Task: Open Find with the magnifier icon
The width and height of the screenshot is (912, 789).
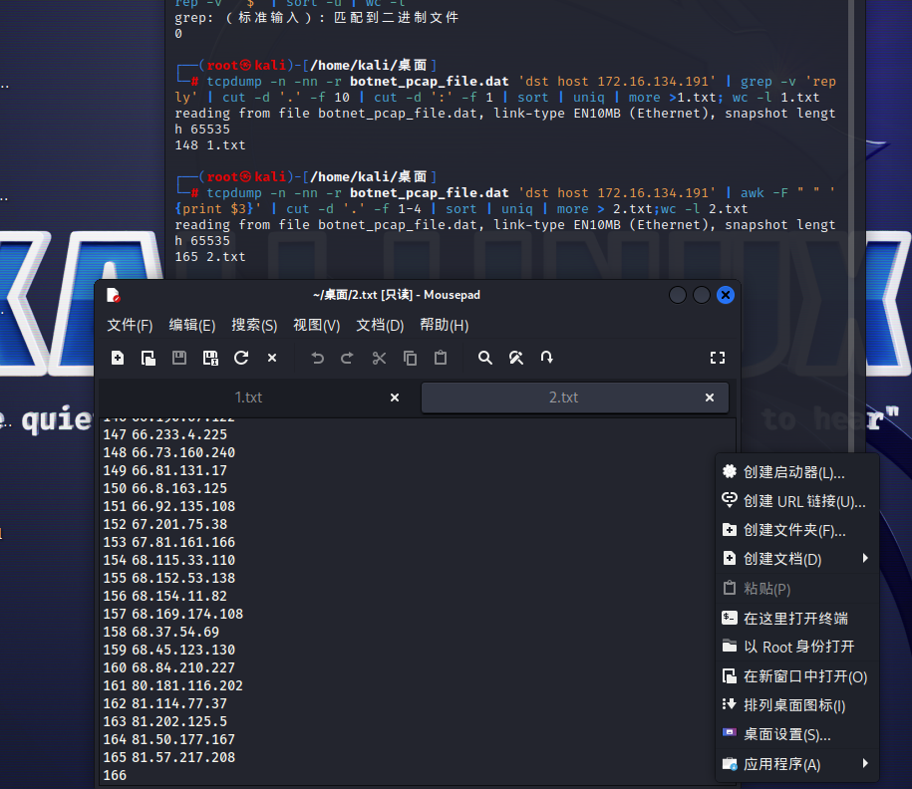Action: (x=485, y=358)
